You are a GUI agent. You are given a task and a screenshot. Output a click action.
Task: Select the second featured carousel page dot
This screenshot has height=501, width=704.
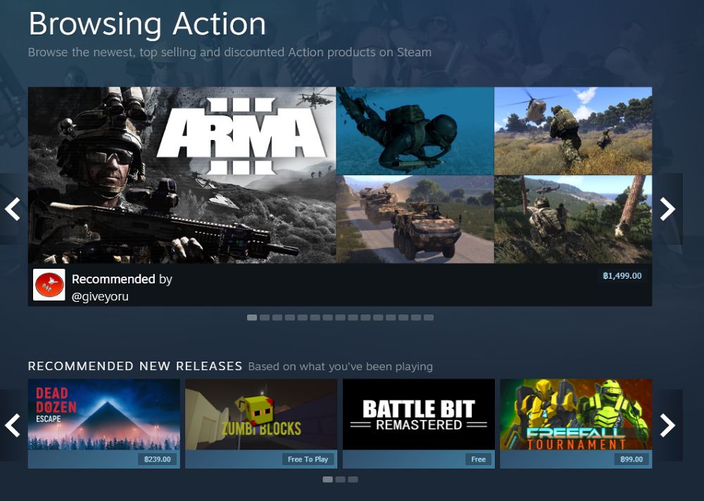pyautogui.click(x=265, y=317)
